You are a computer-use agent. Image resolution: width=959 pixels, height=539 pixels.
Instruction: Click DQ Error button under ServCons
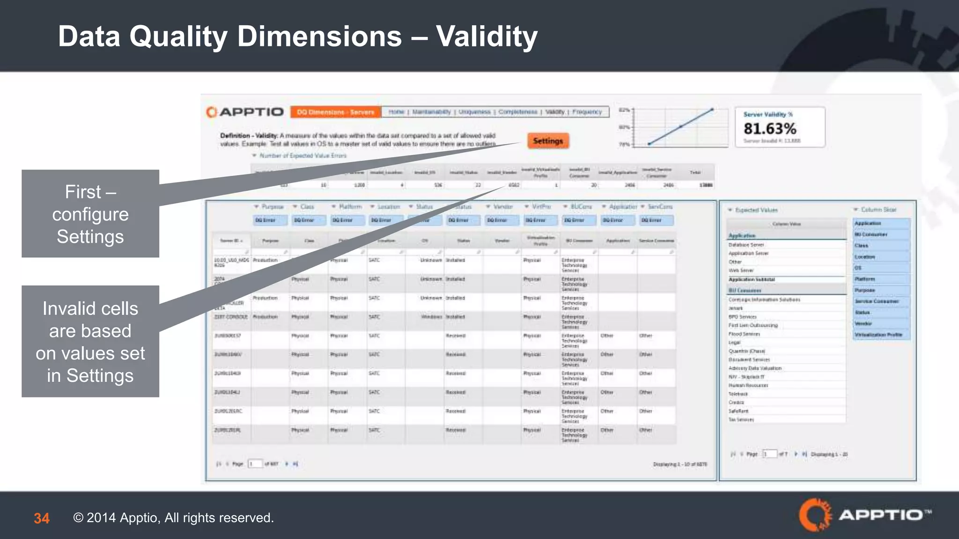pos(657,220)
